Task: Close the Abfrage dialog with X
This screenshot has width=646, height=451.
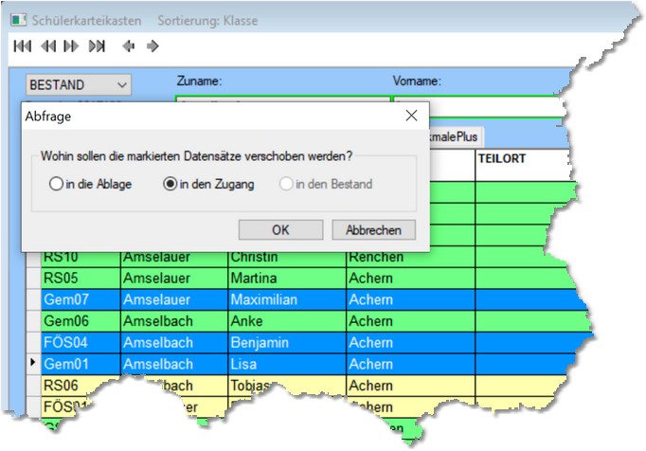Action: [411, 116]
